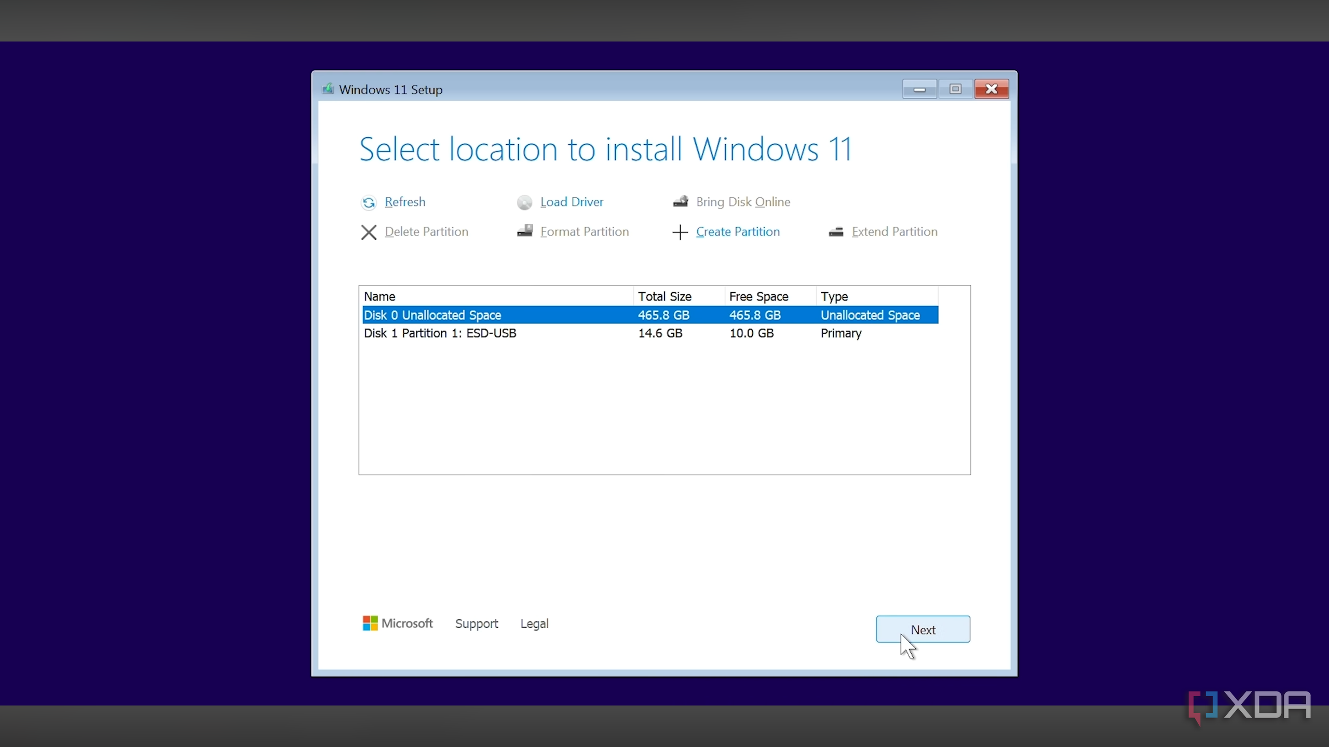Image resolution: width=1329 pixels, height=747 pixels.
Task: Open the Load Driver link
Action: 572,202
